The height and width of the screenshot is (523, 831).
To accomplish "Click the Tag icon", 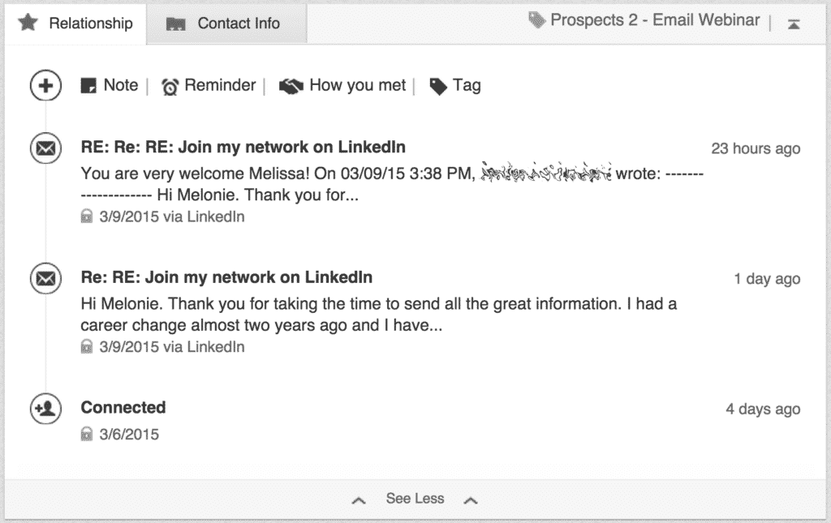I will [438, 87].
